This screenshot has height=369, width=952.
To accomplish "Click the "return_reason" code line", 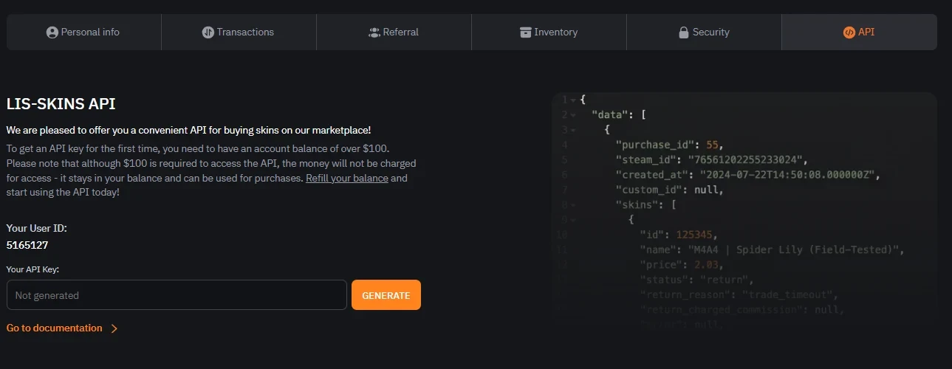I will tap(739, 295).
